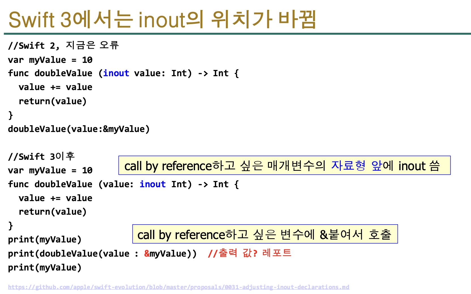Click the first print(myValue) line after the brace
The height and width of the screenshot is (294, 471).
pos(45,240)
